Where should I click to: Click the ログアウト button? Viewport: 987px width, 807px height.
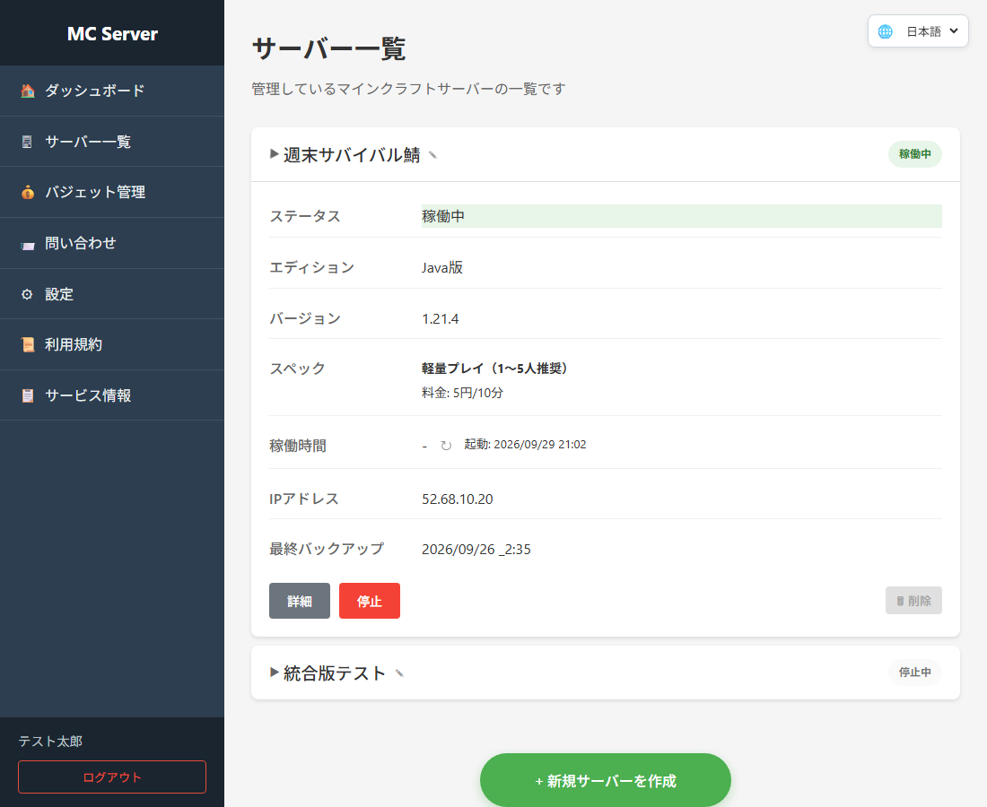pos(112,777)
